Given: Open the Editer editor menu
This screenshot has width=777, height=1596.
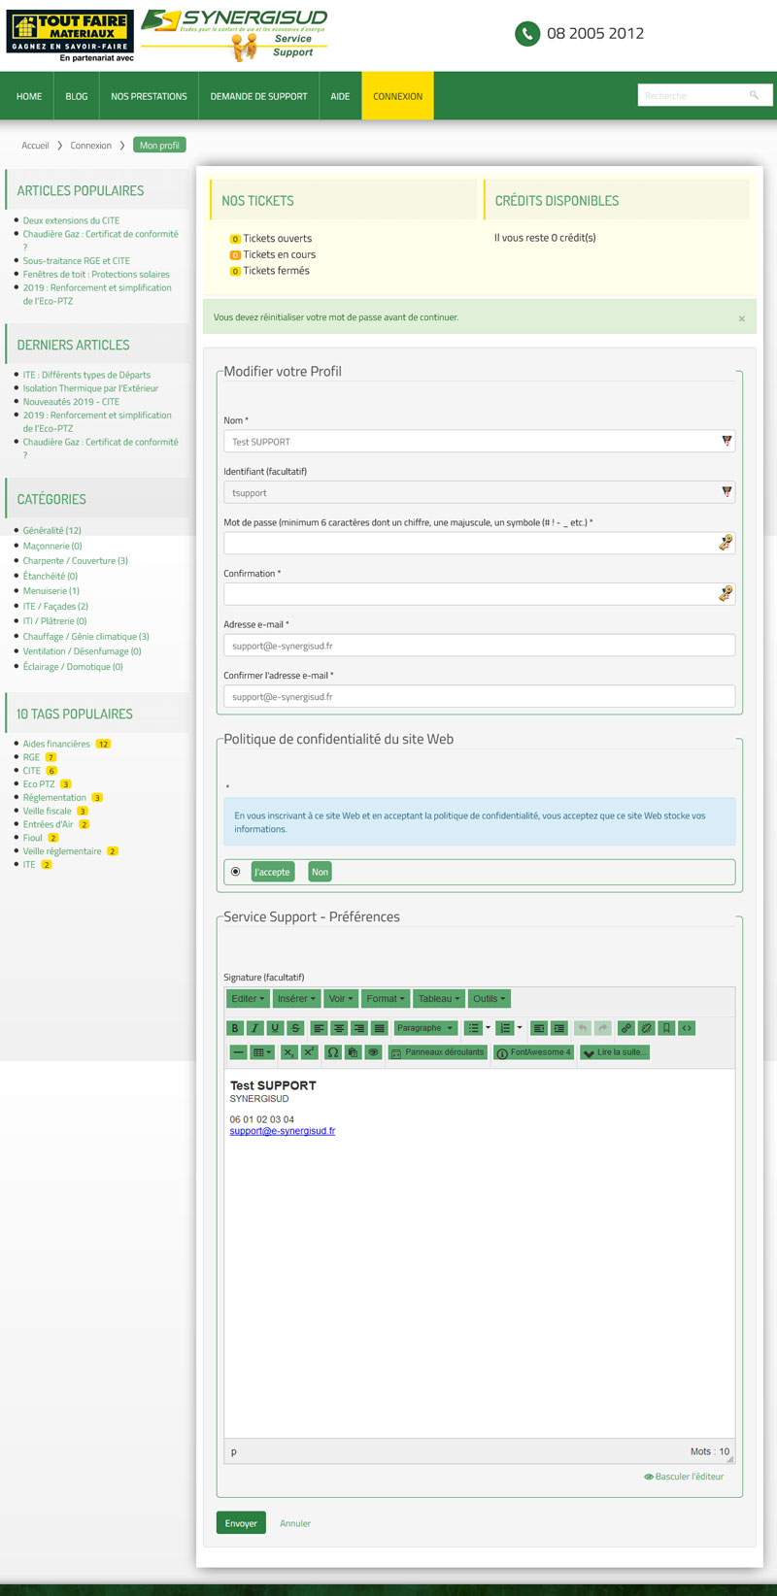Looking at the screenshot, I should [x=248, y=999].
